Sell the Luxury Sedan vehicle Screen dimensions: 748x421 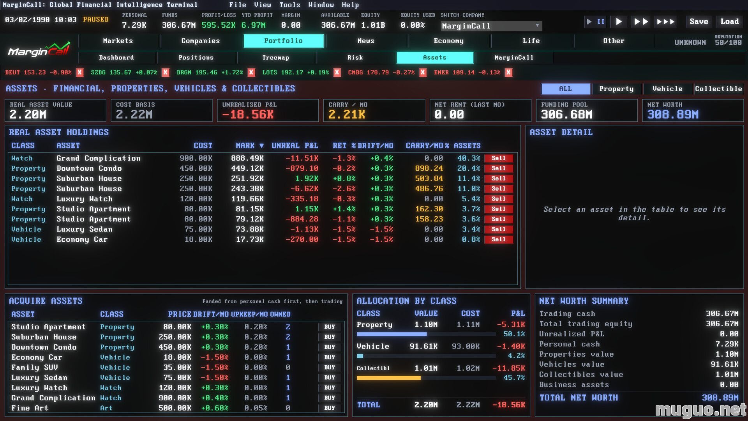pos(498,229)
